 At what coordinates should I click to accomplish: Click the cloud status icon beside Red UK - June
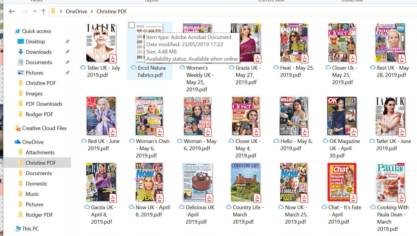click(x=84, y=141)
